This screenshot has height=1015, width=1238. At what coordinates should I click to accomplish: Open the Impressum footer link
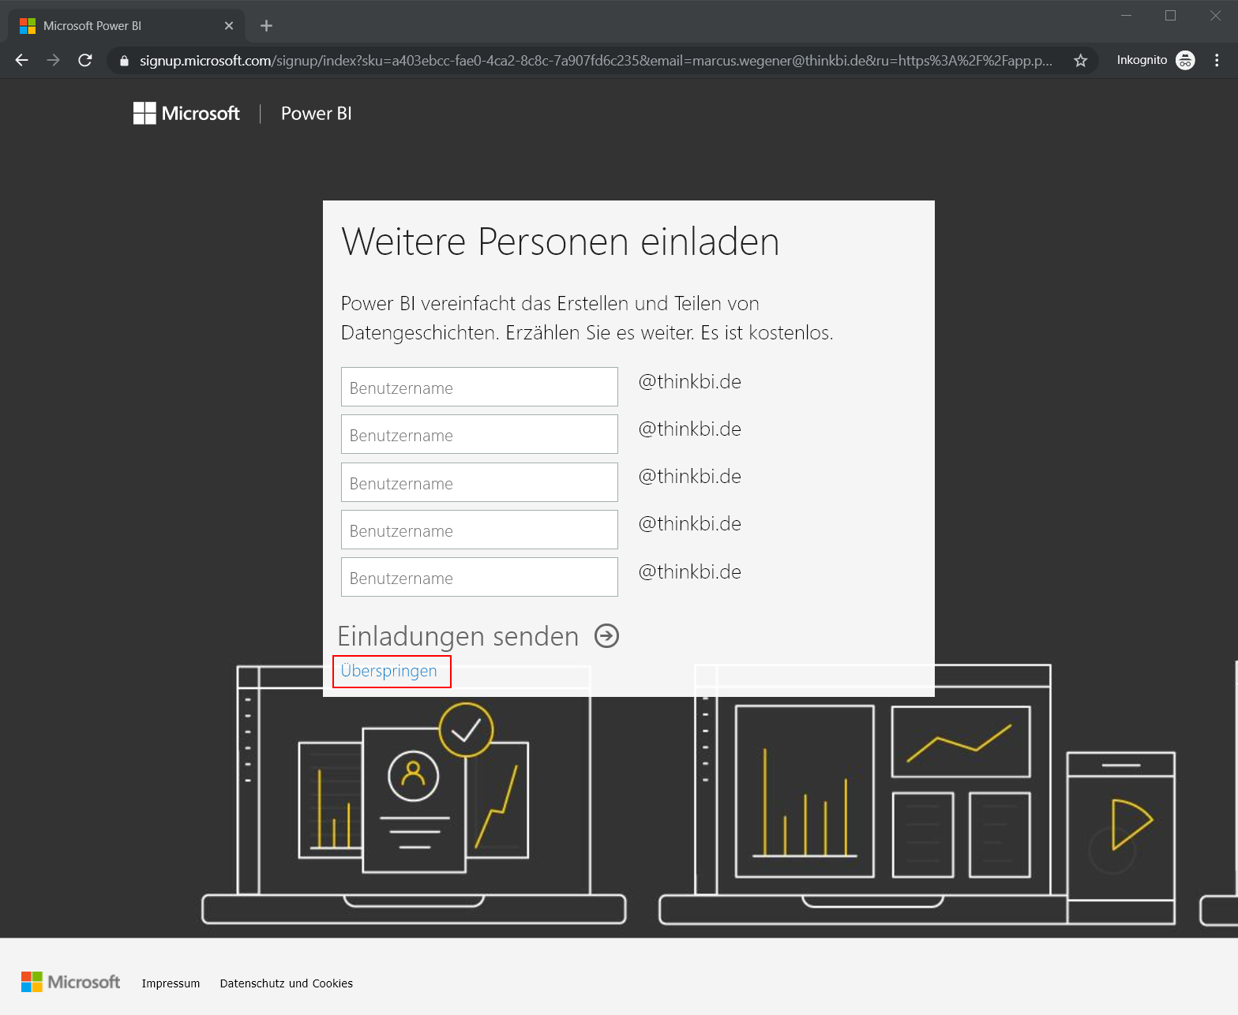[x=171, y=983]
